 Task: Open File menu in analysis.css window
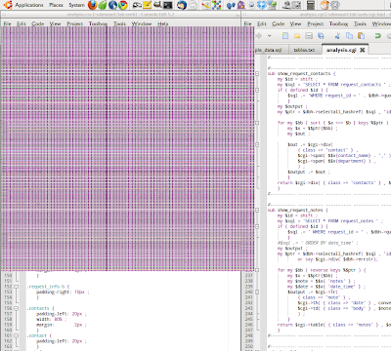[x=7, y=23]
